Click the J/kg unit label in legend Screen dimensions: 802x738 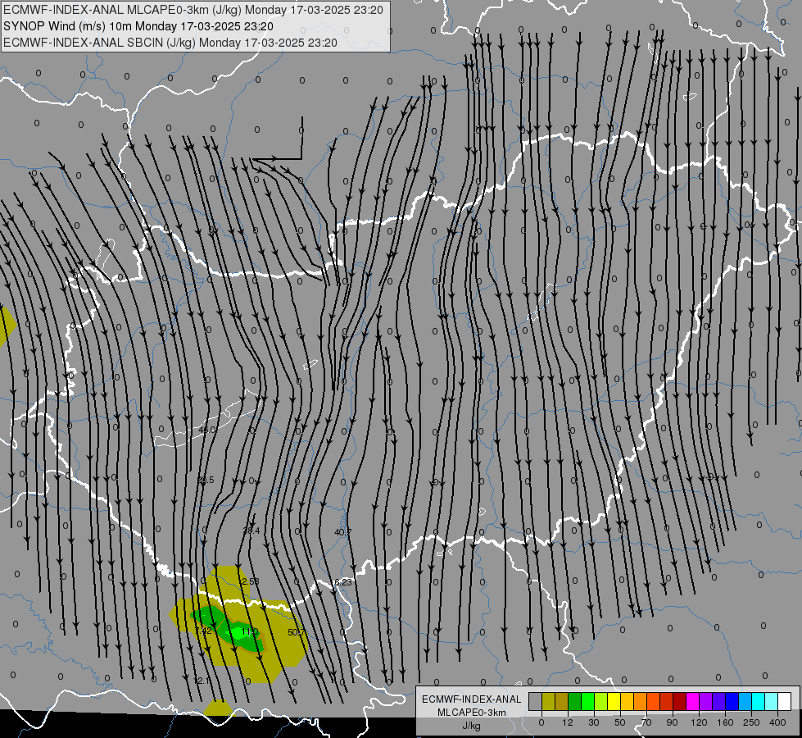pos(471,726)
